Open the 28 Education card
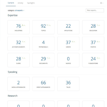The width and height of the screenshot is (107, 107). 93,27
